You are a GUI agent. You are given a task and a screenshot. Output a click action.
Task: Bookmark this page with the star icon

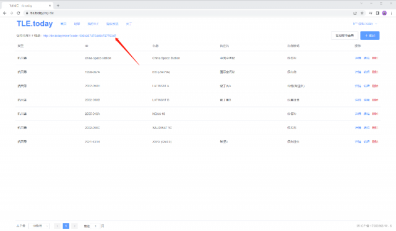[362, 13]
